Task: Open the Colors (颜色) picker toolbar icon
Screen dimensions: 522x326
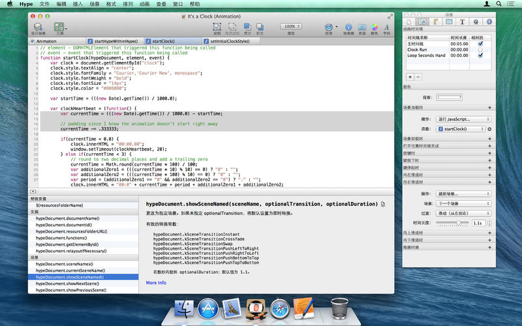Action: click(x=375, y=27)
